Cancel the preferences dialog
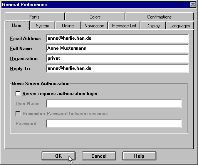Image resolution: width=198 pixels, height=165 pixels. coord(99,156)
